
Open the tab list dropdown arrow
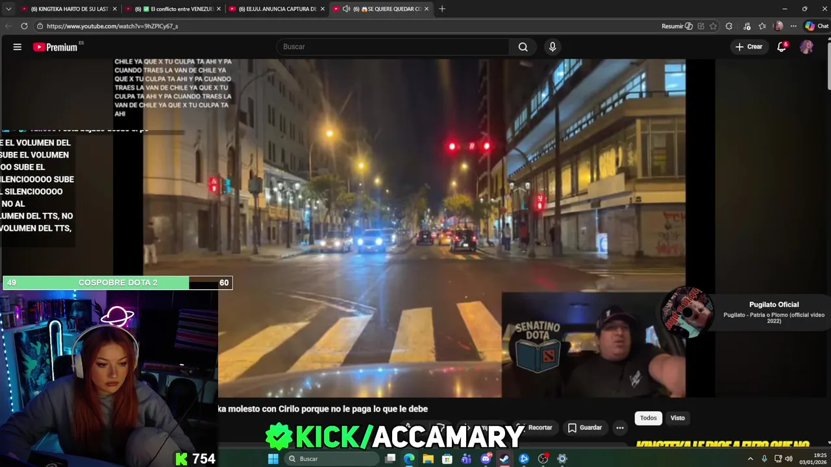point(8,9)
